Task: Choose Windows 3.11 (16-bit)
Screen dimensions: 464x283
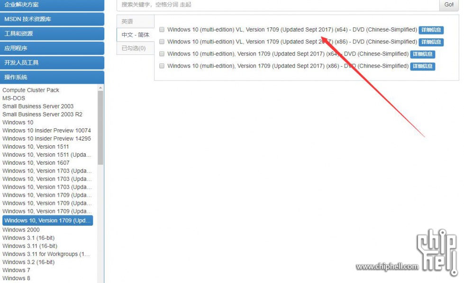Action: pyautogui.click(x=30, y=246)
